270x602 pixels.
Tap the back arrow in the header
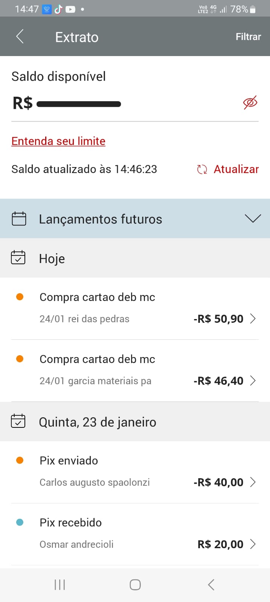(x=20, y=36)
